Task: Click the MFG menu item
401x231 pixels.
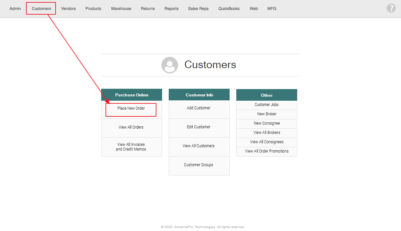Action: pos(272,9)
